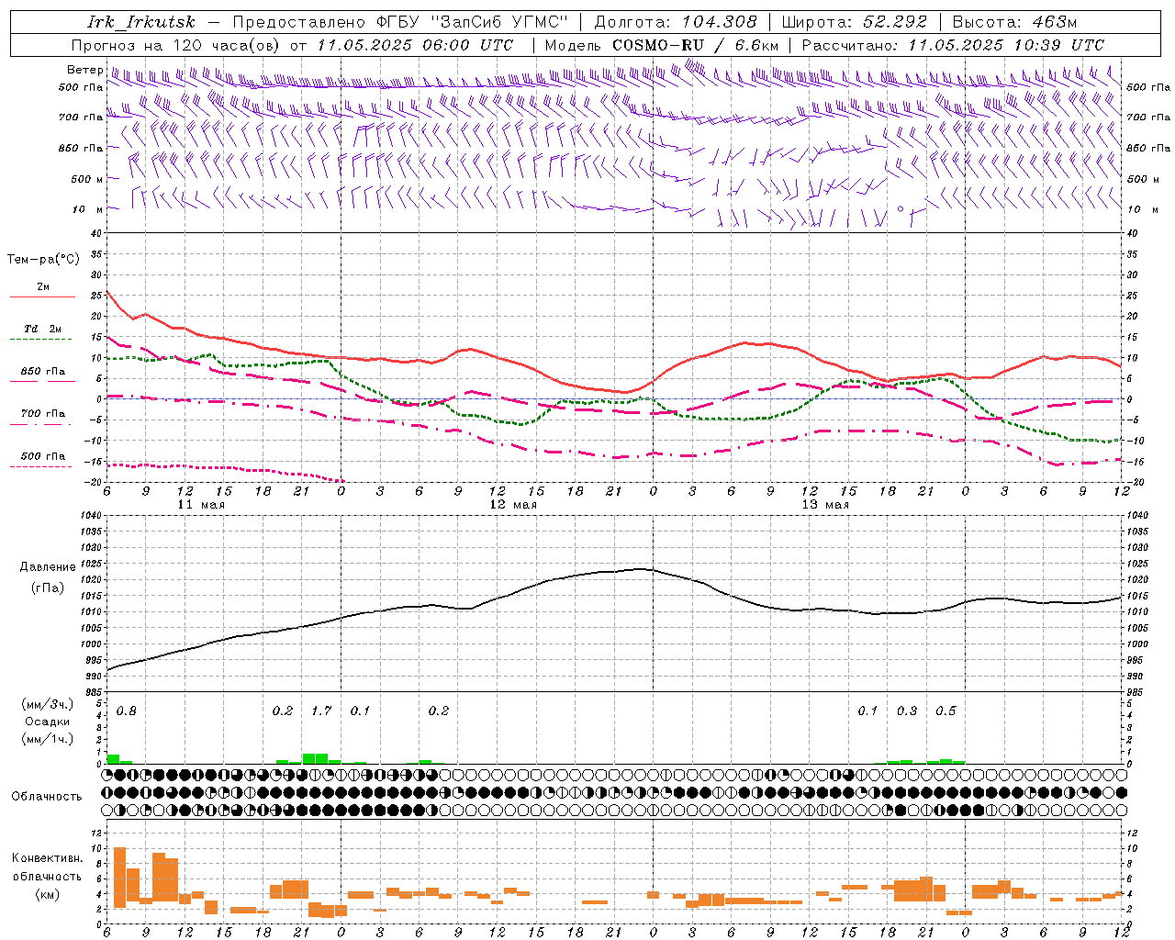
Task: Click the Рассчитано 11.05.2025 10:39 UTC timestamp
Action: (x=953, y=45)
